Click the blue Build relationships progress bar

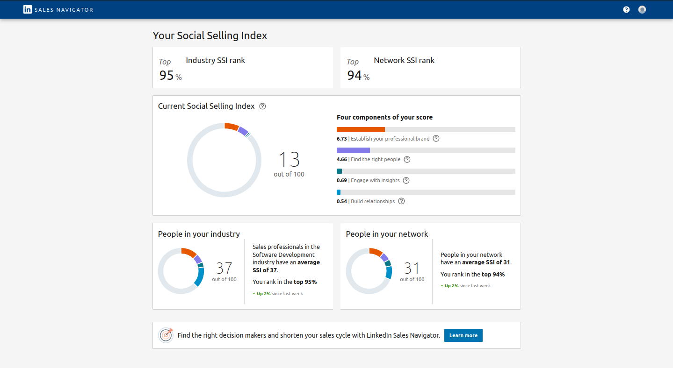426,192
